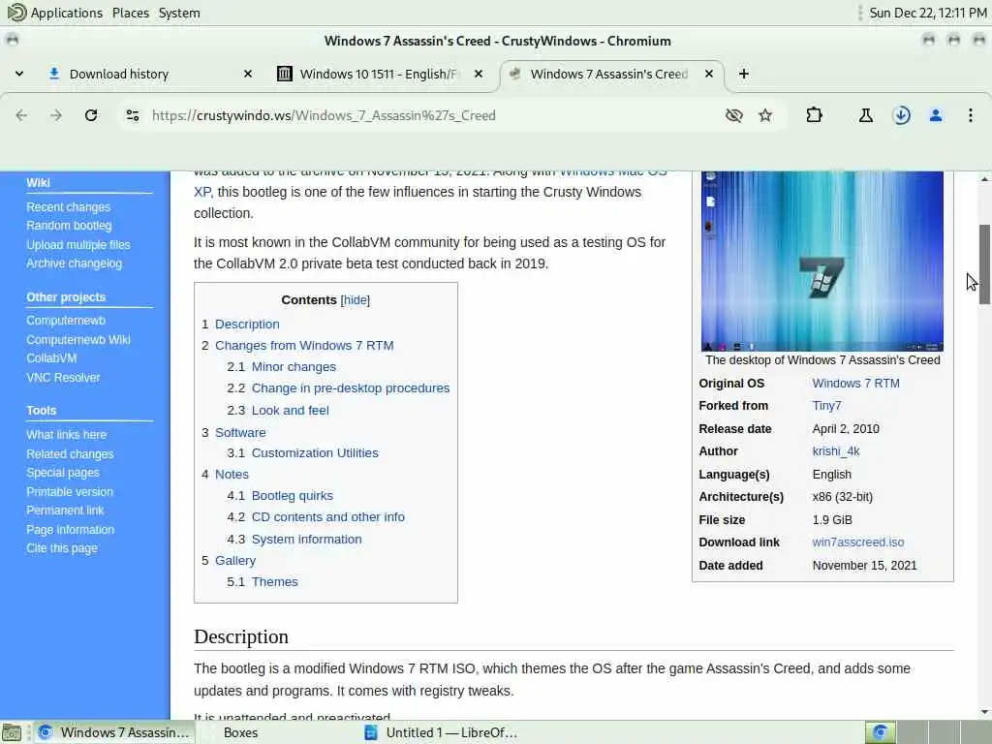View site information icon in address bar

132,115
